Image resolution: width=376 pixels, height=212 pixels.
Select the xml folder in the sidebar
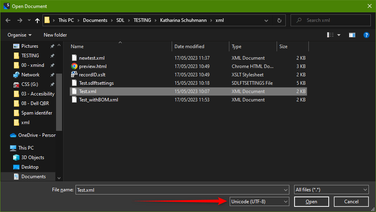[25, 123]
